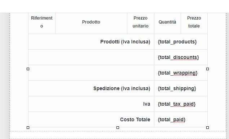Viewport: 229px width, 139px height.
Task: Click the bottom-right table resize handle
Action: coord(207,127)
